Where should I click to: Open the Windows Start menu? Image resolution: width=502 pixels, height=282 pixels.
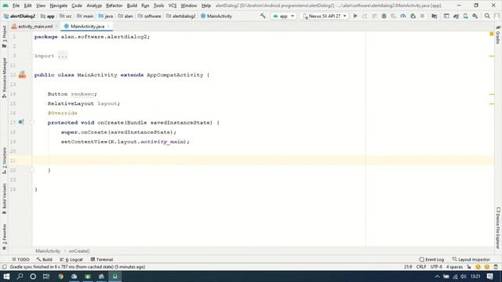point(6,277)
